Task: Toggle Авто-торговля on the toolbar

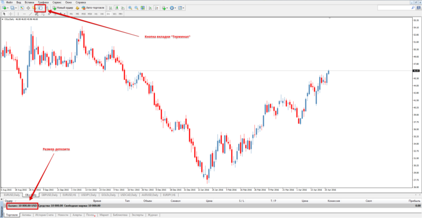Action: (x=92, y=8)
